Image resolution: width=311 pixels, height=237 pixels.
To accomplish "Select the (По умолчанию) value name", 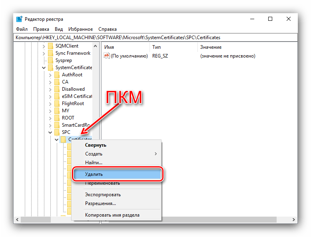I will click(130, 56).
